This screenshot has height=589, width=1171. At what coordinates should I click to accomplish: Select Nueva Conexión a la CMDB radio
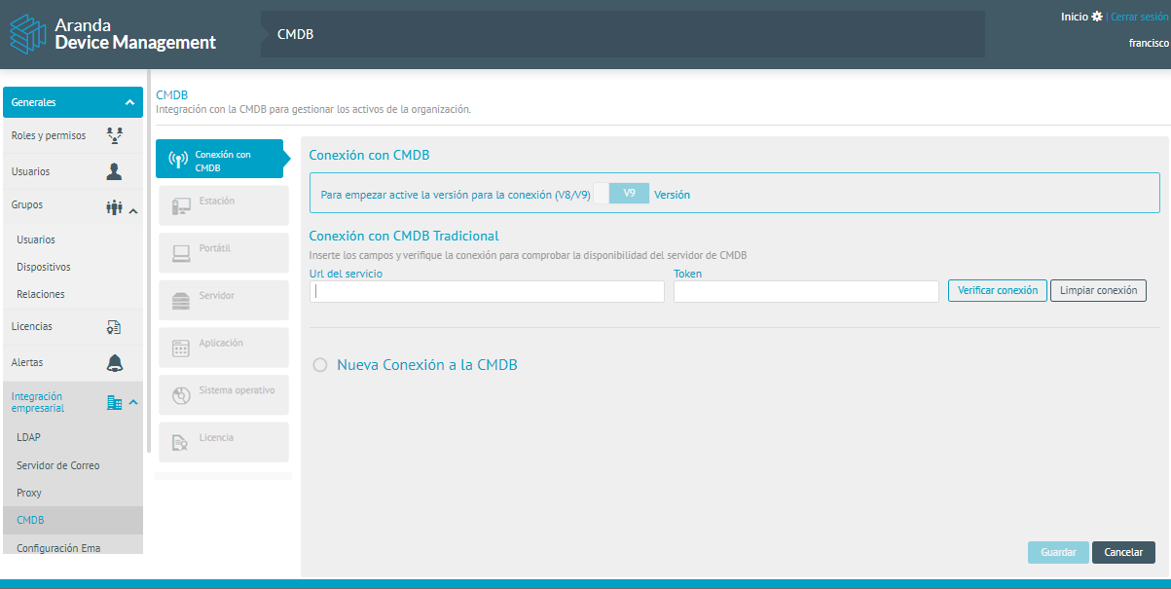click(x=320, y=365)
